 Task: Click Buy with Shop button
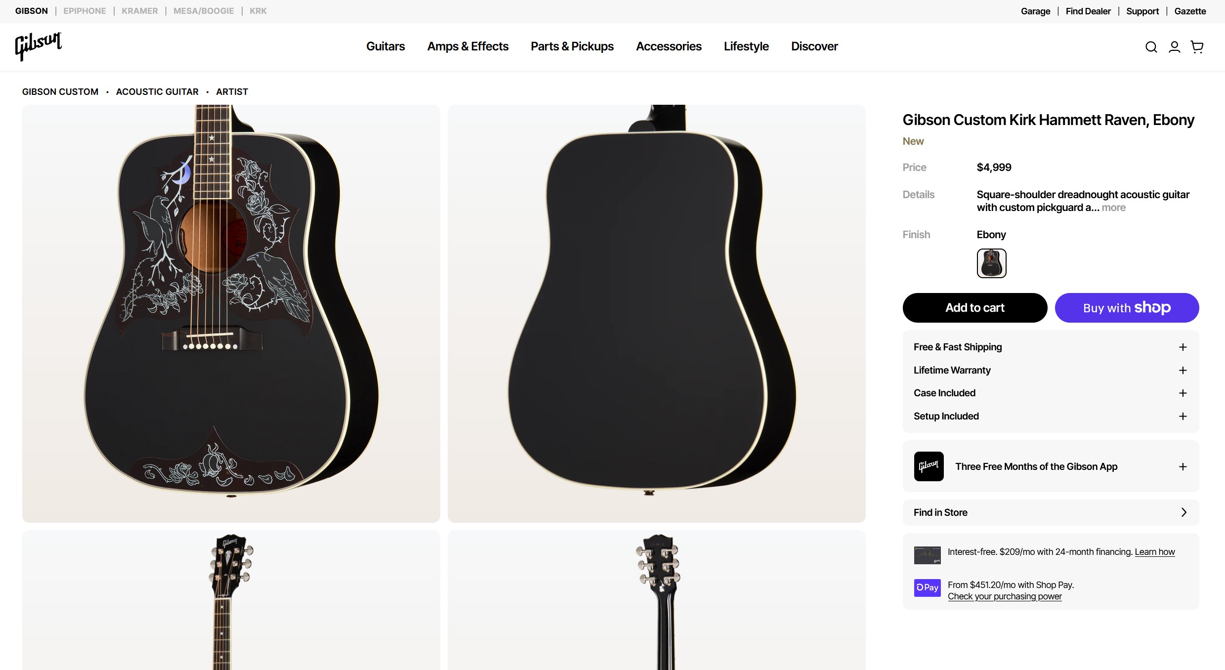(x=1127, y=308)
